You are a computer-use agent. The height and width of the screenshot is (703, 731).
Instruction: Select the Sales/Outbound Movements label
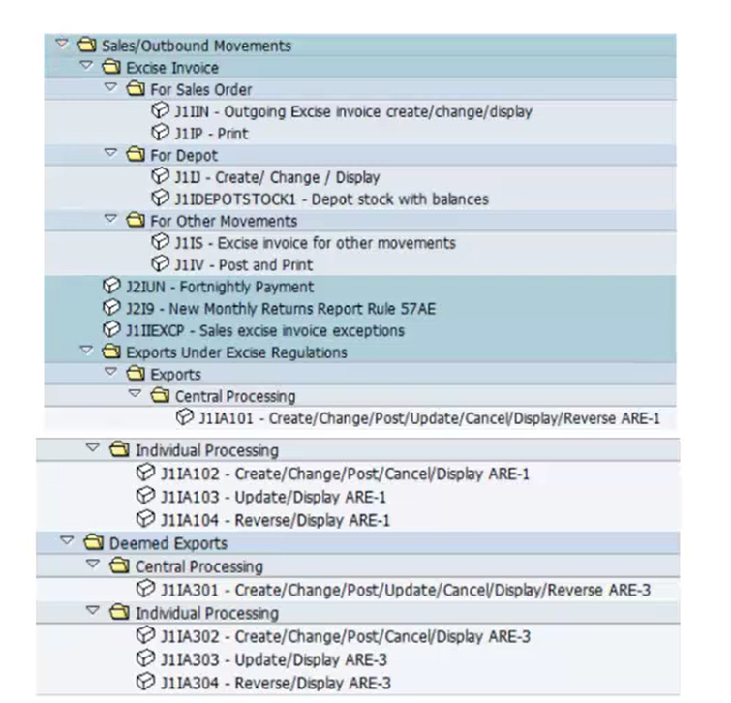point(197,46)
